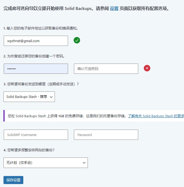Click the 保存设置 save button
The width and height of the screenshot is (184, 187).
point(13,180)
